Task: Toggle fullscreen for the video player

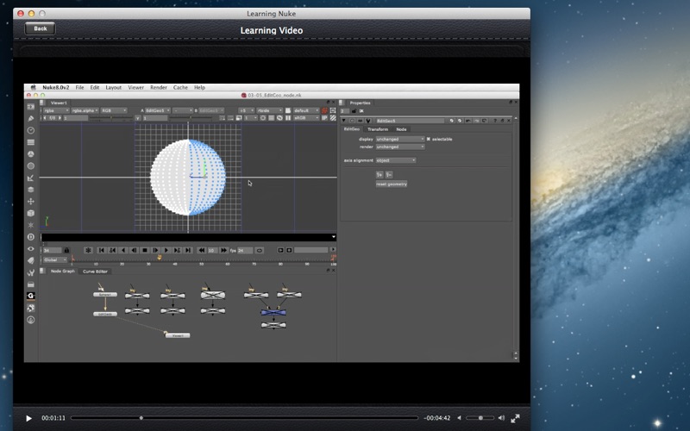Action: coord(515,418)
